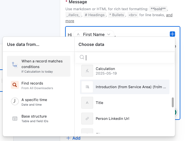Click the Choose data list scrollbar
Viewport: 185px width, 141px height.
(172, 102)
